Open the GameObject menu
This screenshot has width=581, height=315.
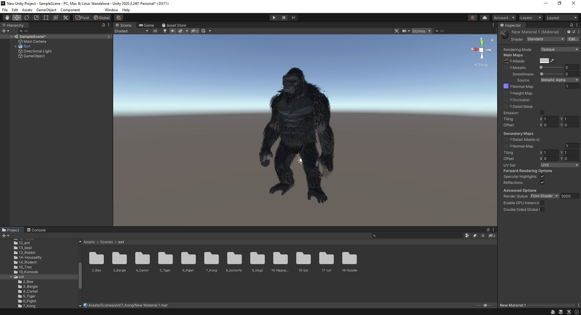(x=46, y=10)
